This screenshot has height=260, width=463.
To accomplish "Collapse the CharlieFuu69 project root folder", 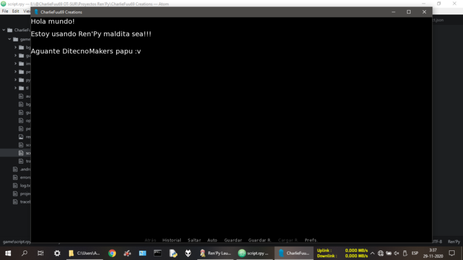I will click(4, 29).
